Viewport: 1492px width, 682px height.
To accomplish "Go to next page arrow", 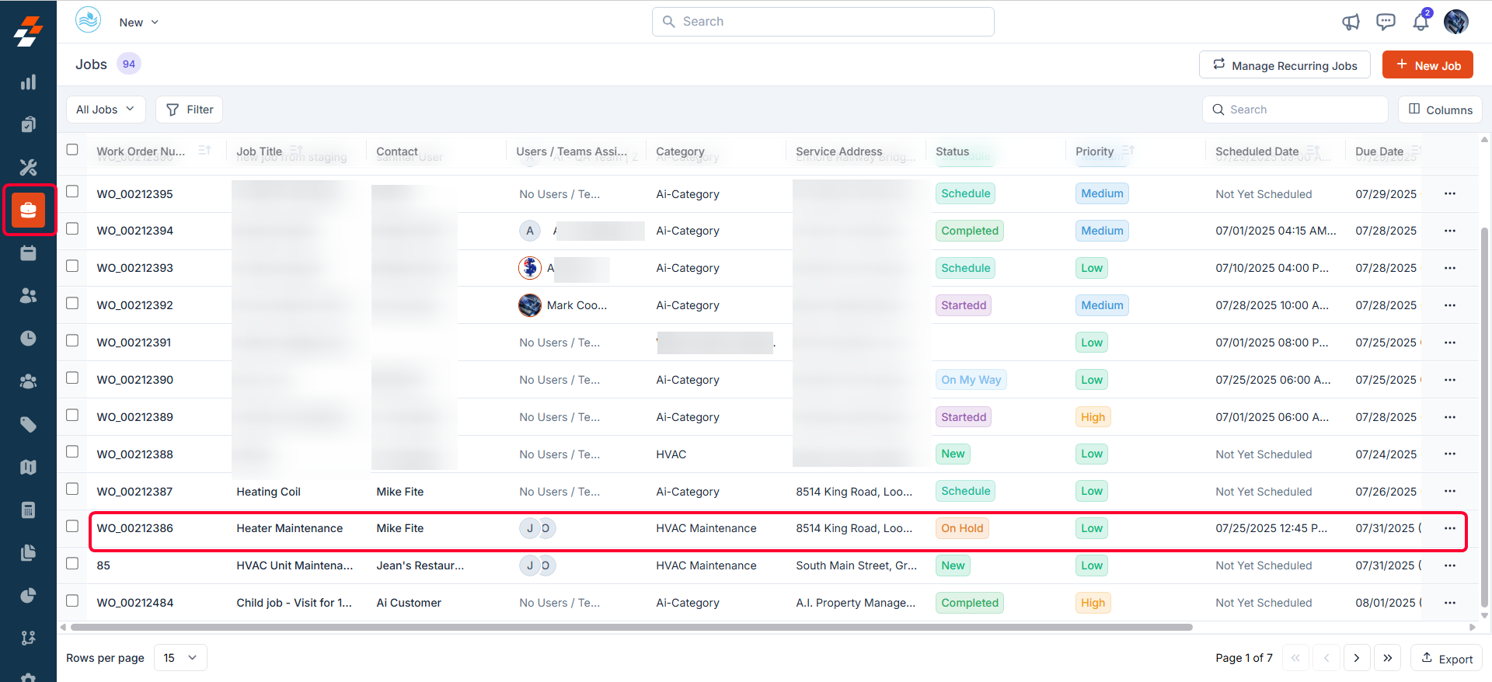I will click(1357, 658).
